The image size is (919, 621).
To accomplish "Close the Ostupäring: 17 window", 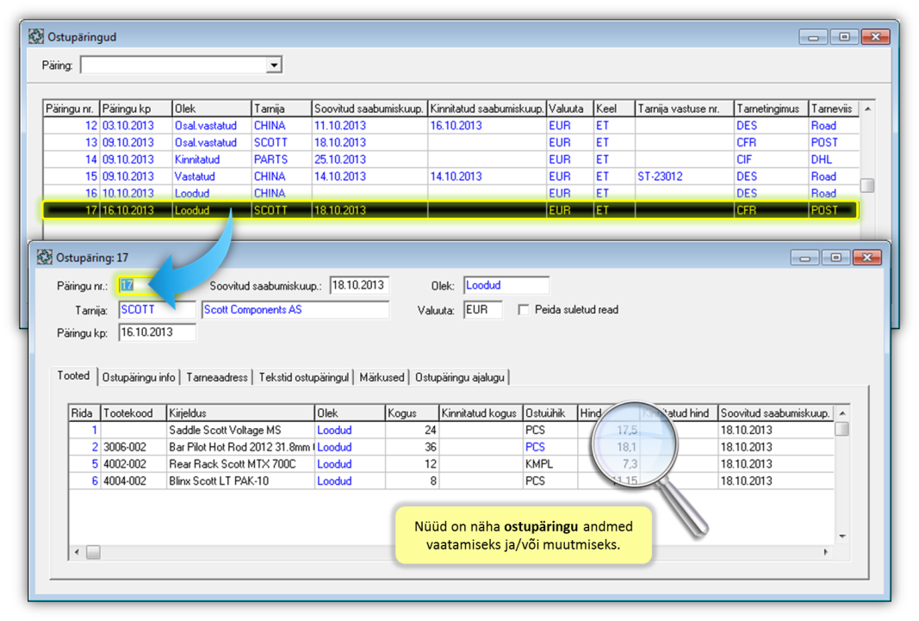I will [x=867, y=258].
